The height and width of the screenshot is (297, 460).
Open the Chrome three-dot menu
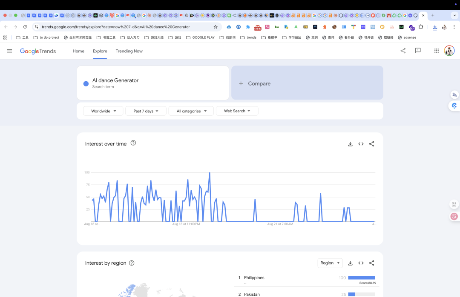tap(454, 27)
